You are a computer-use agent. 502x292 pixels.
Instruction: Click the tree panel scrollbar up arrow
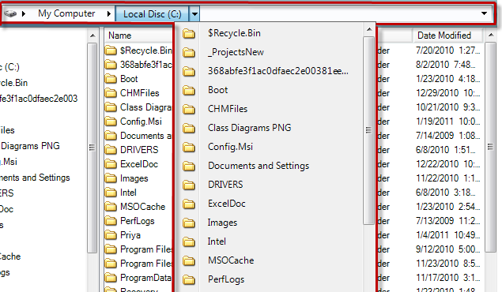[x=92, y=36]
